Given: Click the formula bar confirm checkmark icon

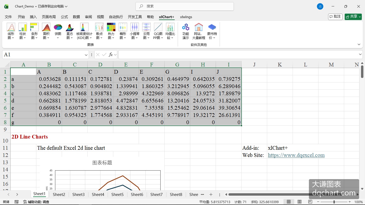Looking at the screenshot, I should (104, 55).
